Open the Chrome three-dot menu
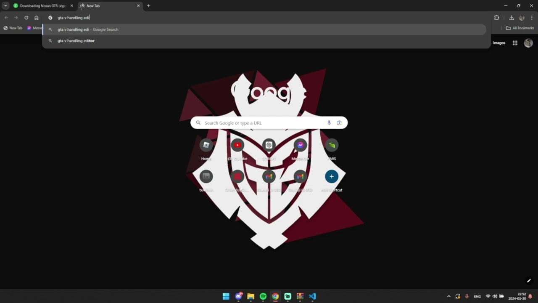Screen dimensions: 538x303 [532, 18]
